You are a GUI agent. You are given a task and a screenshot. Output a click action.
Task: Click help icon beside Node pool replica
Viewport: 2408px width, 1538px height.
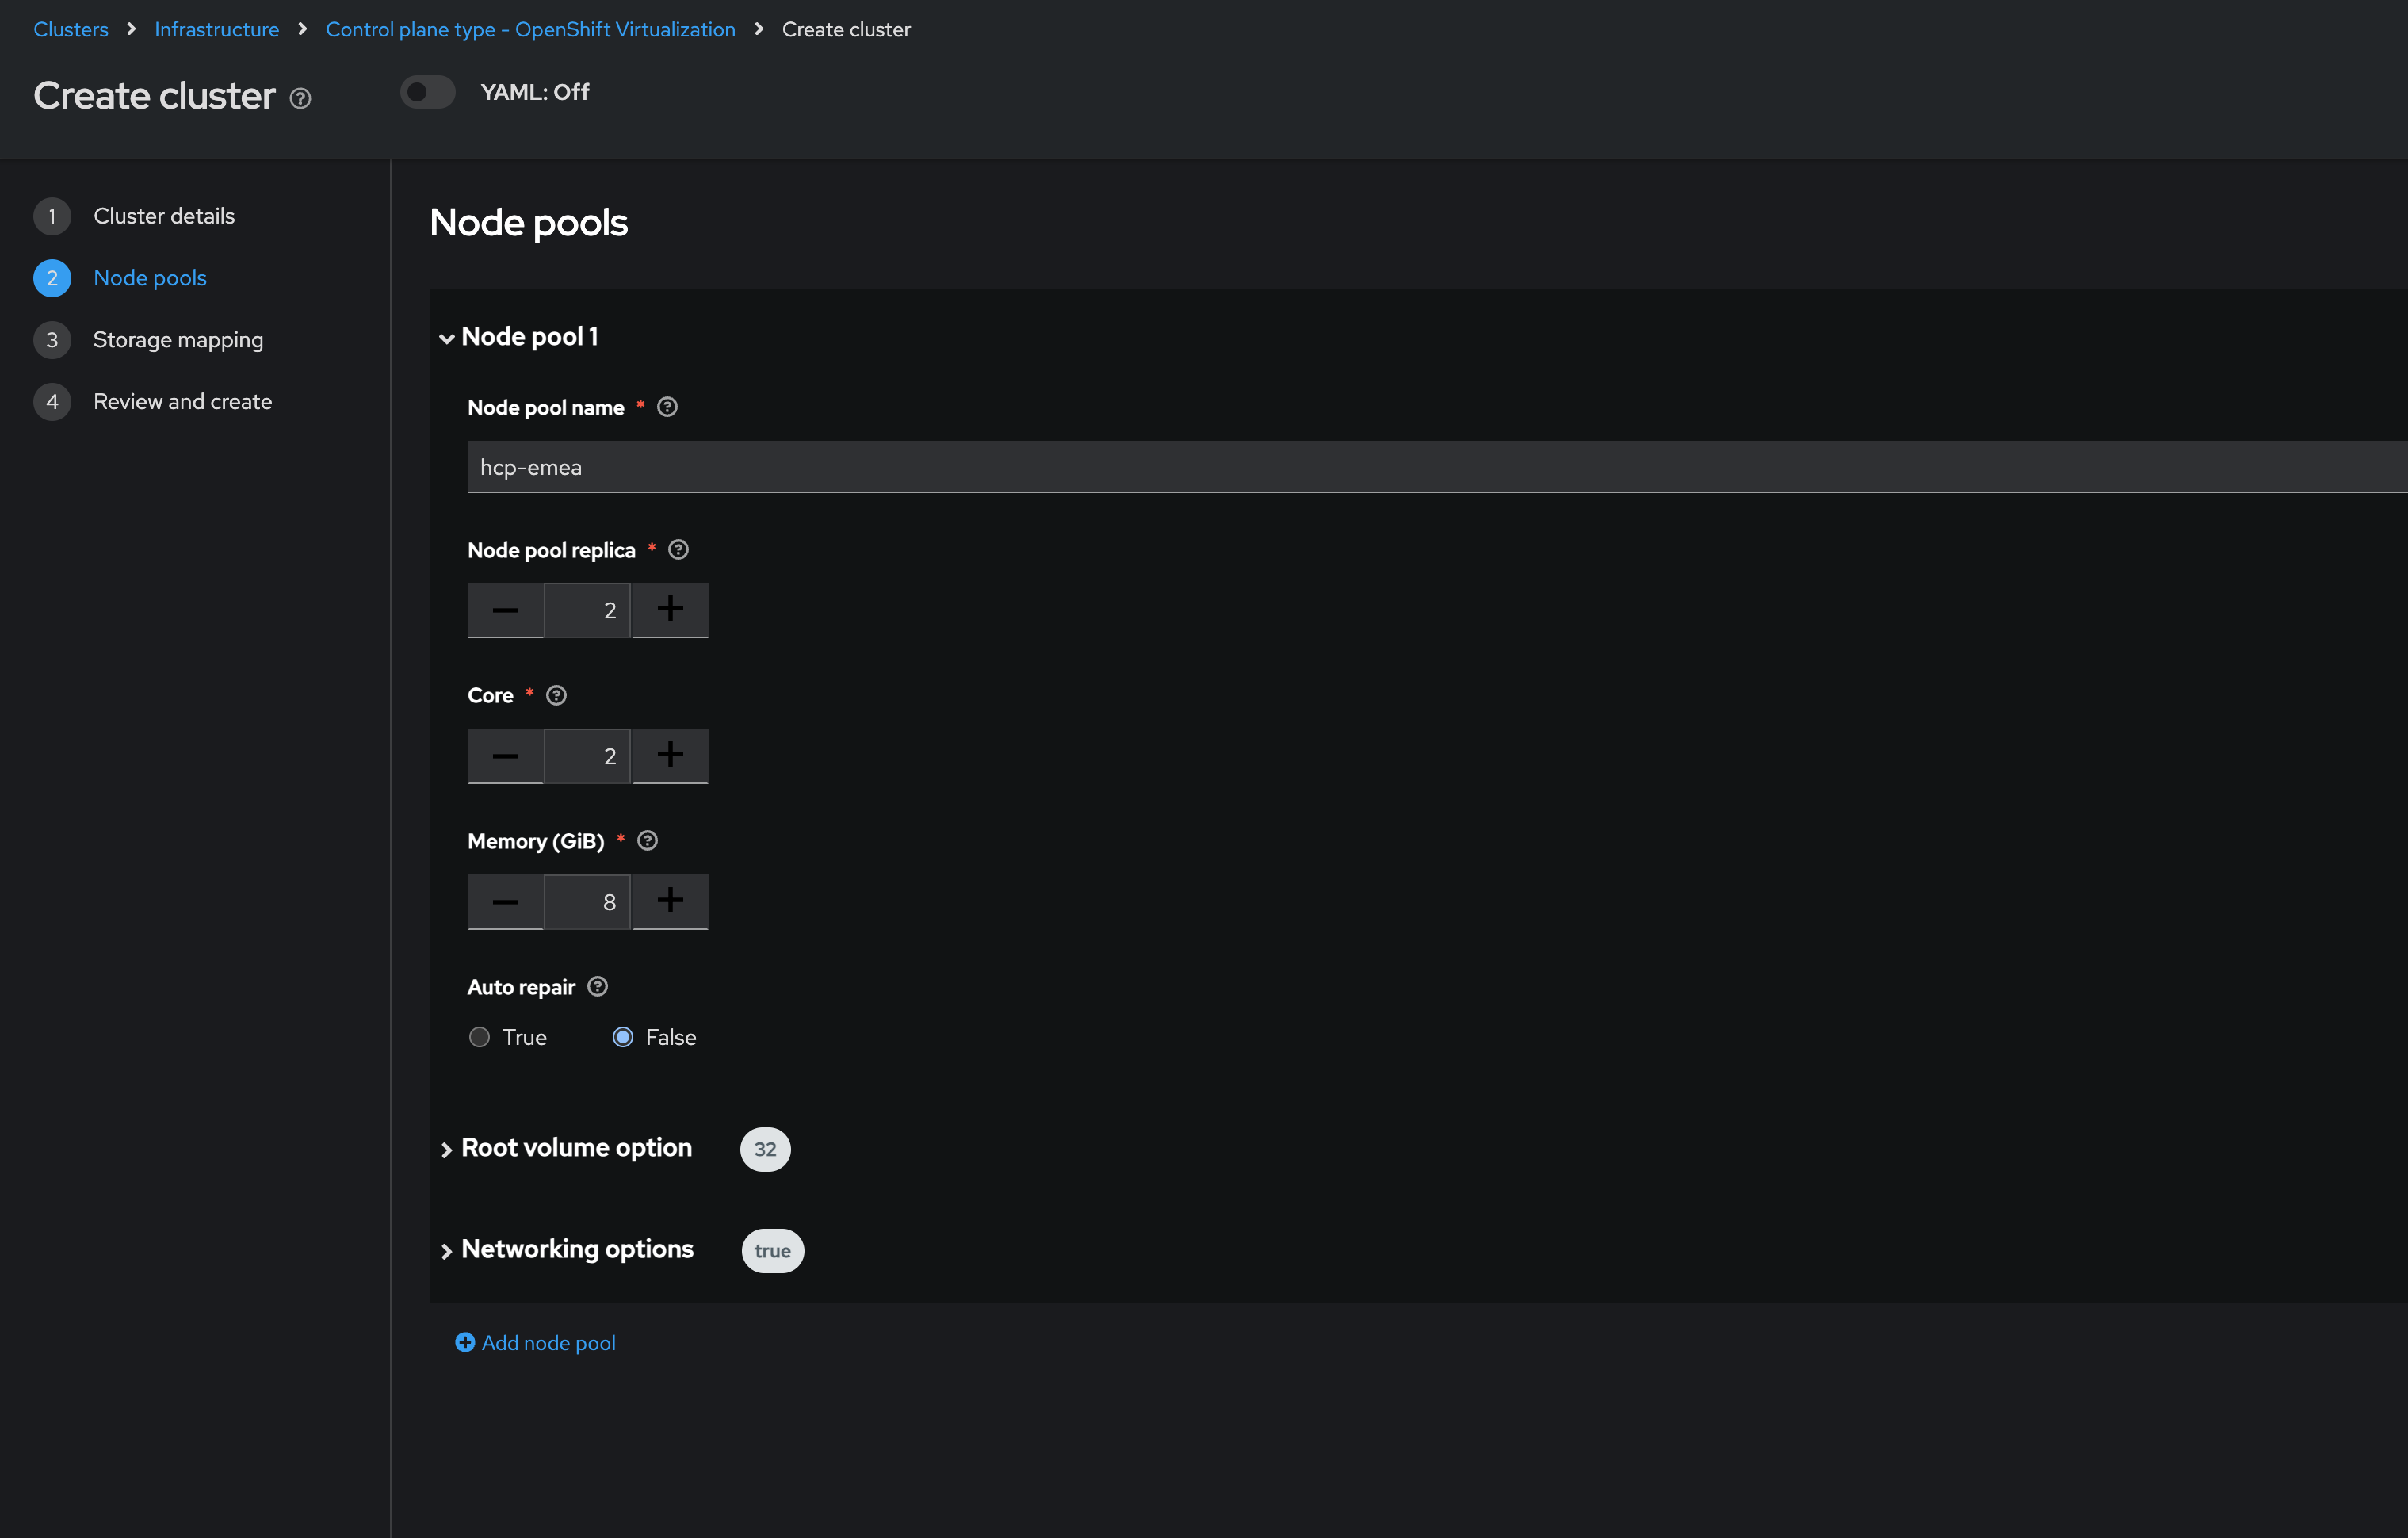tap(678, 550)
